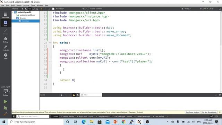Open the more output panes selector
This screenshot has width=222, height=125.
pos(168,117)
